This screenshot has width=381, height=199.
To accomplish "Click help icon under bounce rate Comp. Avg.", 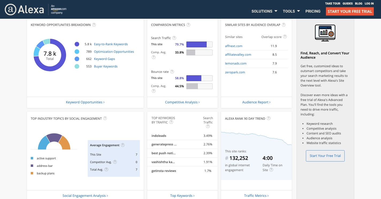I will click(x=153, y=91).
